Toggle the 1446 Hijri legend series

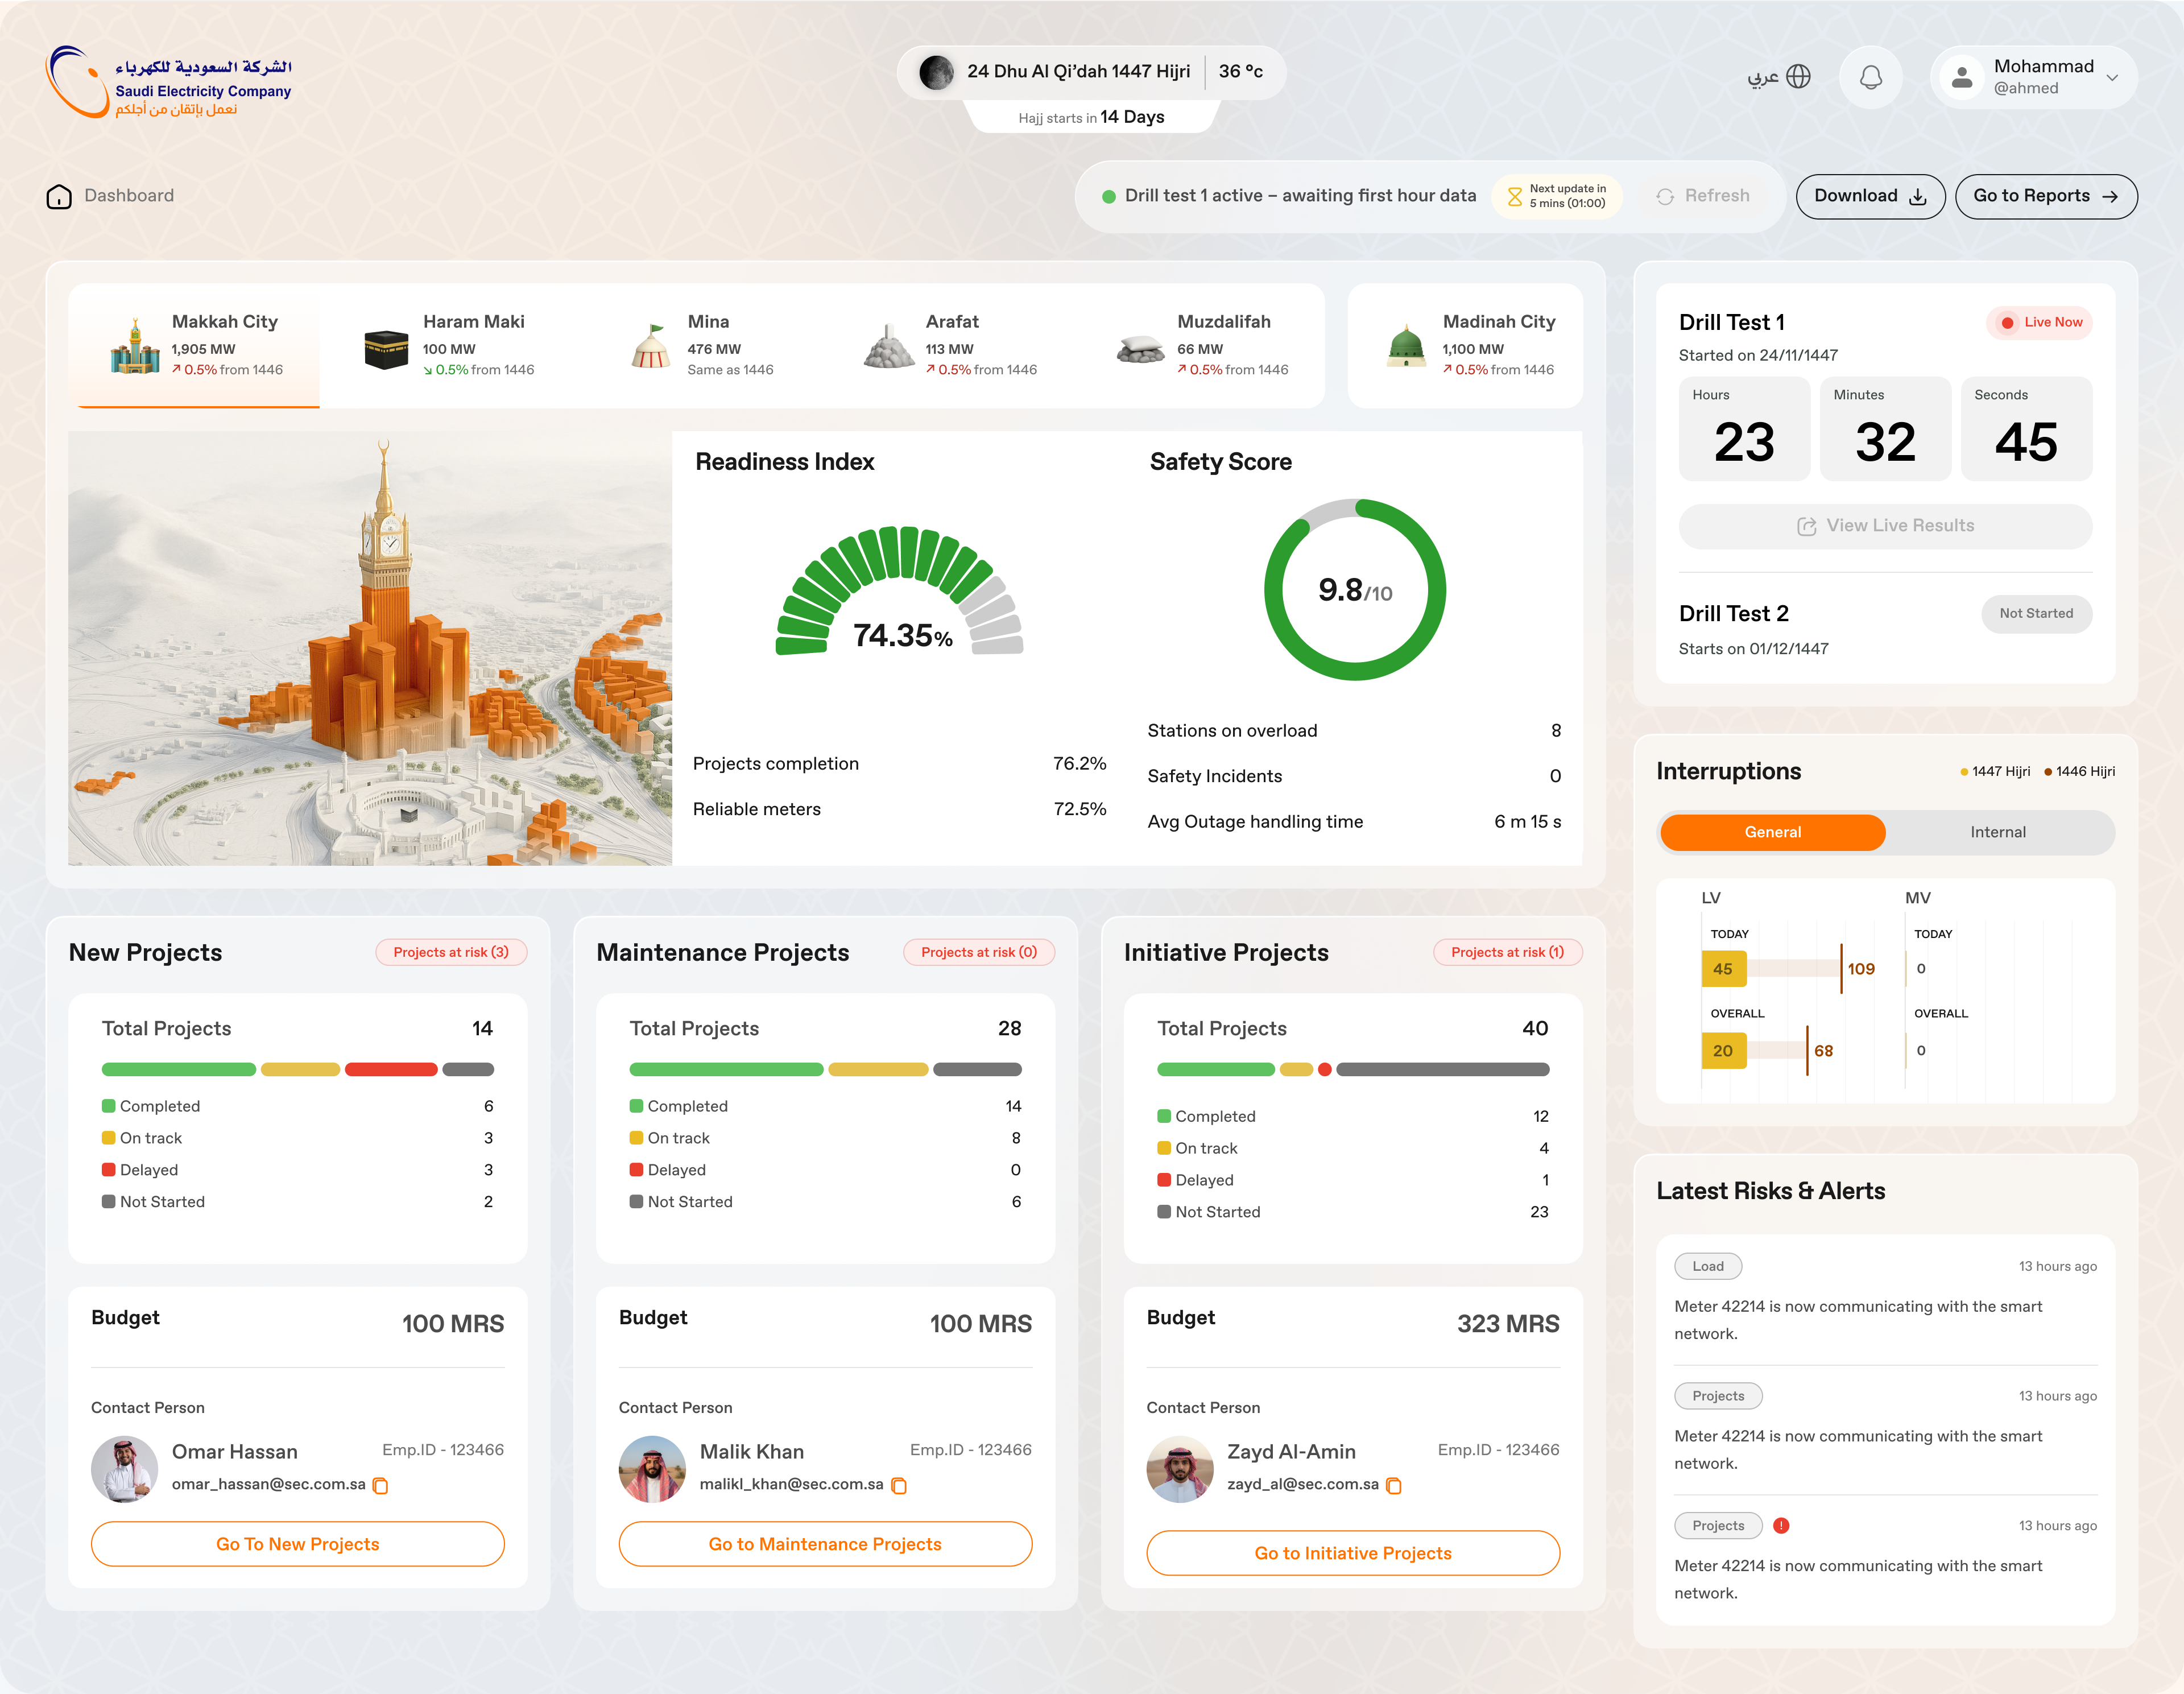click(x=2078, y=771)
